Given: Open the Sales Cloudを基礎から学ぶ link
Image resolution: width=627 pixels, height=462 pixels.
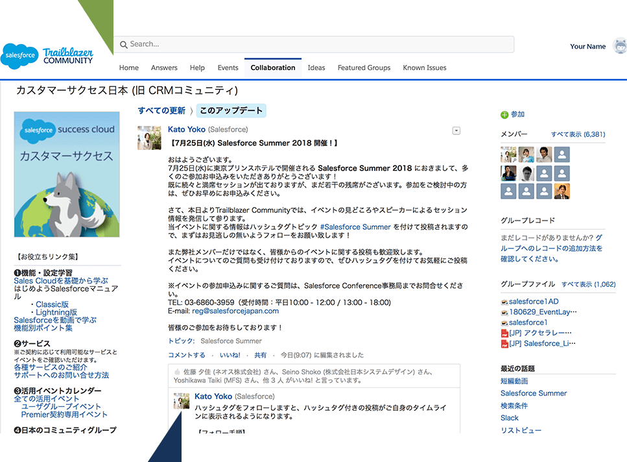Looking at the screenshot, I should pos(61,281).
